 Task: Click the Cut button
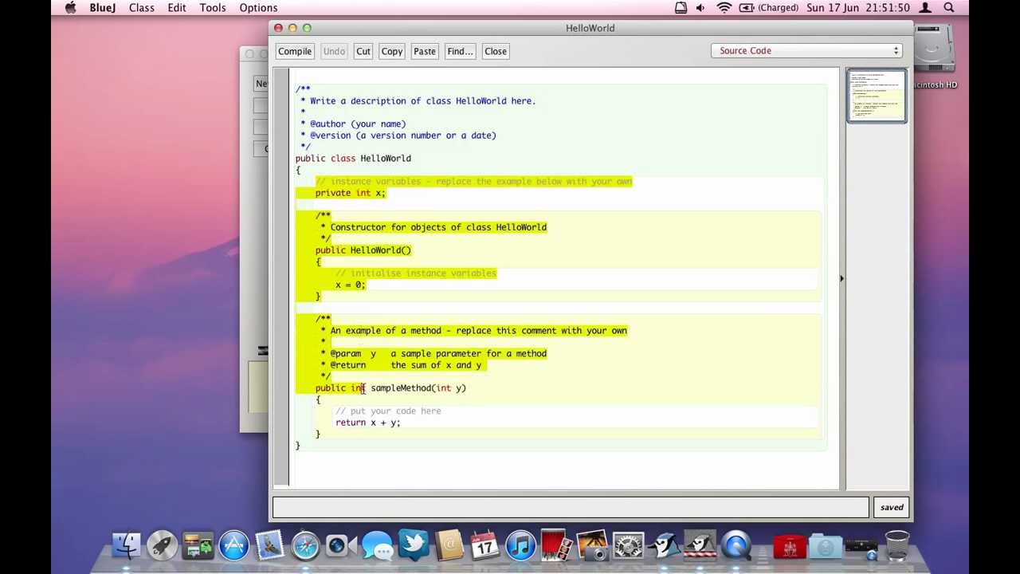[x=363, y=51]
